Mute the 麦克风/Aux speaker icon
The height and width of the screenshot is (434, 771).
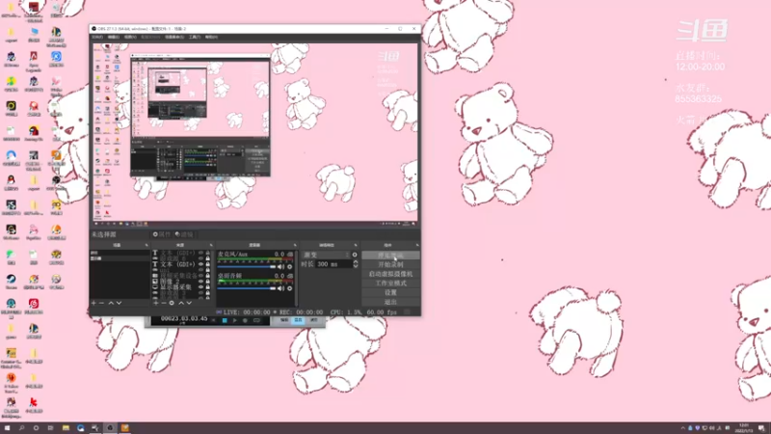click(280, 267)
